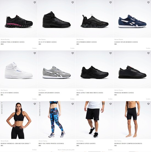
Task: Favorite the Zigwild Trail 6 Women's Shoes
Action: [35, 2]
